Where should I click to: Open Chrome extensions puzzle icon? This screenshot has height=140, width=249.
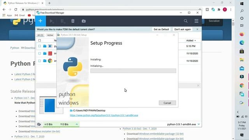219,9
